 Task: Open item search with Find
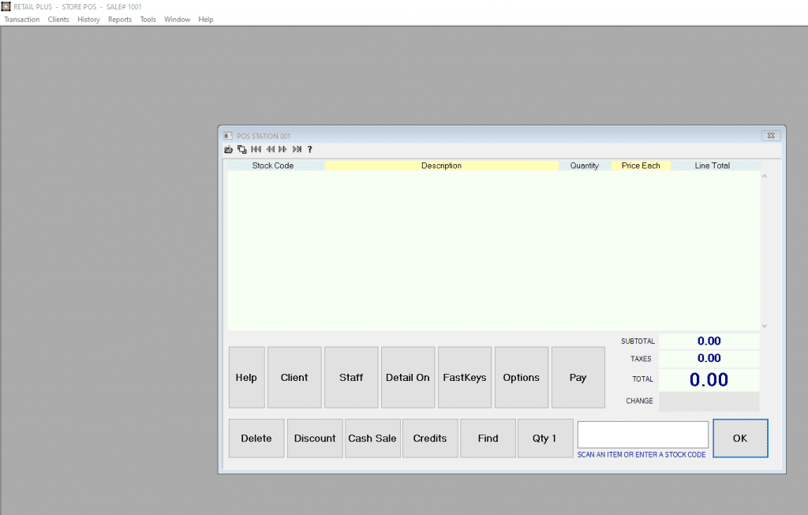(487, 438)
